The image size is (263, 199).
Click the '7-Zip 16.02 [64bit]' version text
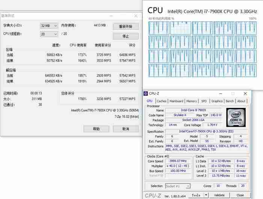[x=127, y=117]
